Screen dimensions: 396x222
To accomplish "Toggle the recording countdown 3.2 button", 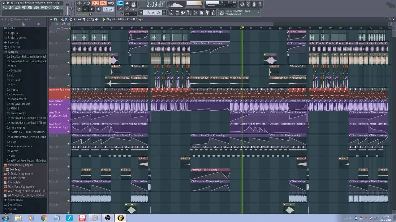I will point(95,3).
